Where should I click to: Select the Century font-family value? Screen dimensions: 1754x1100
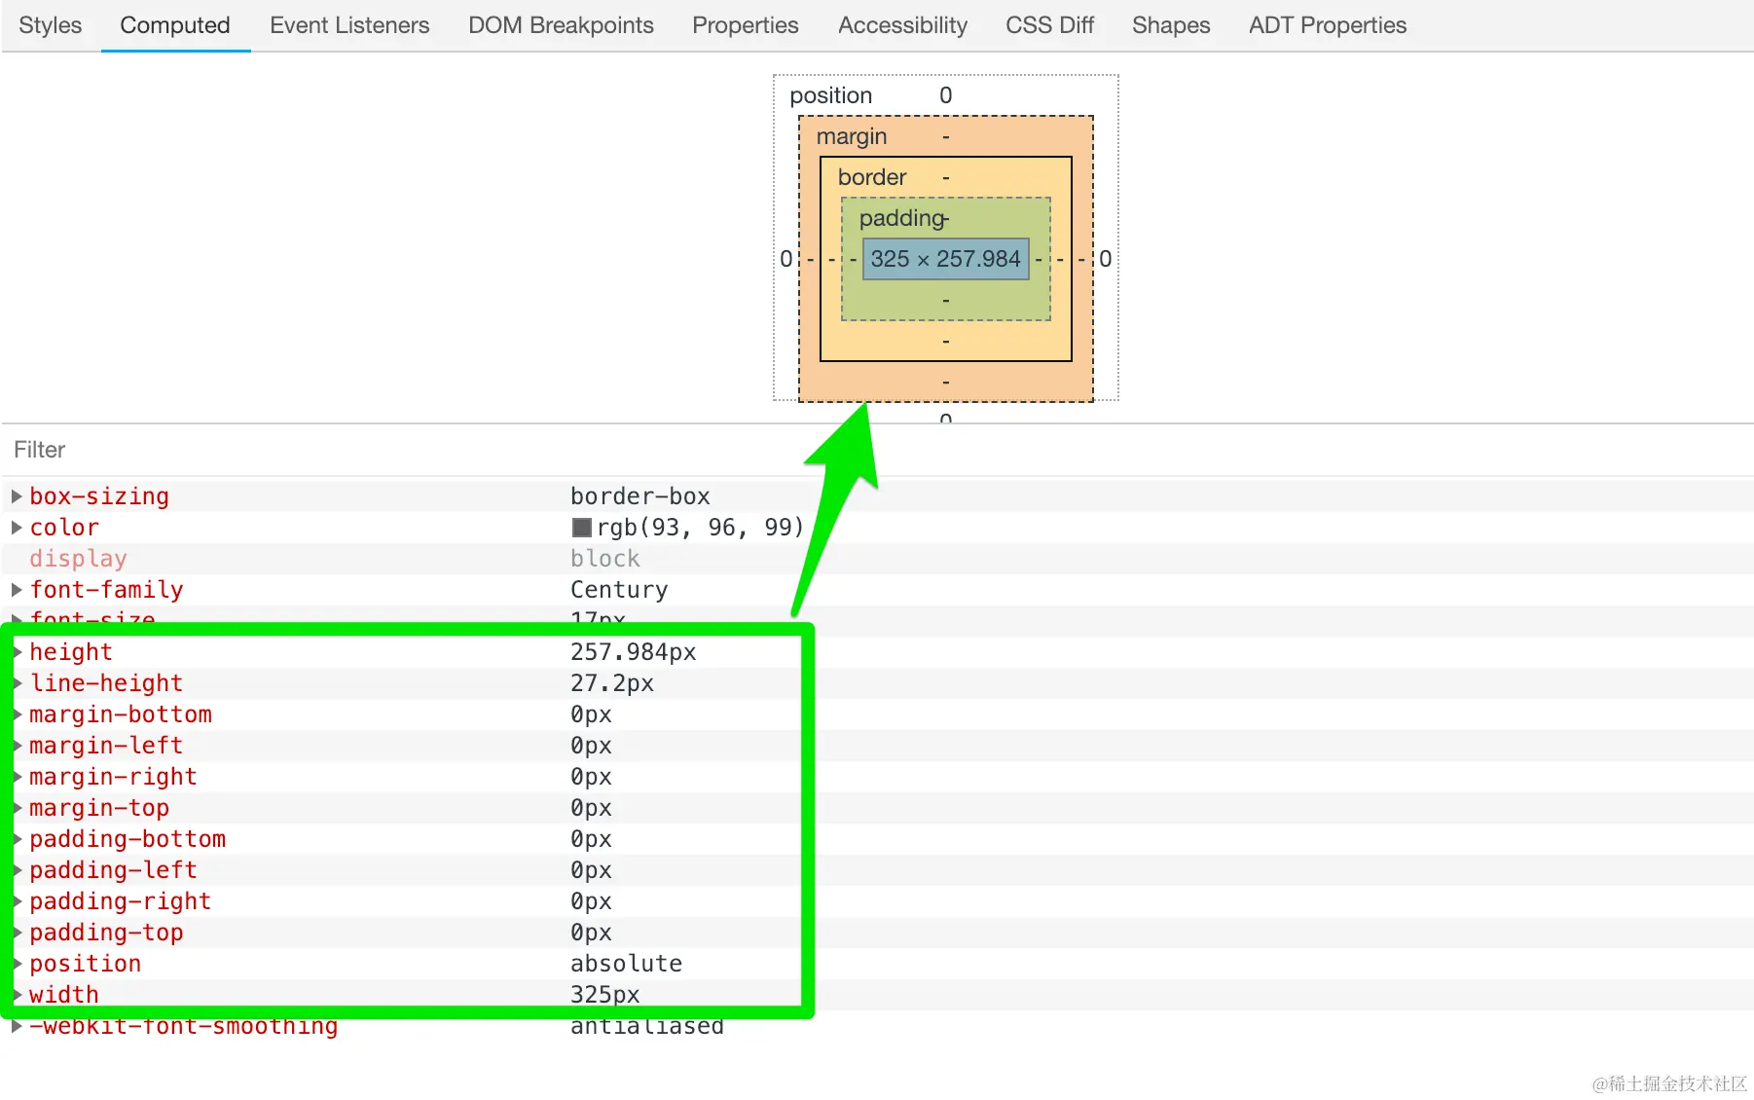619,590
